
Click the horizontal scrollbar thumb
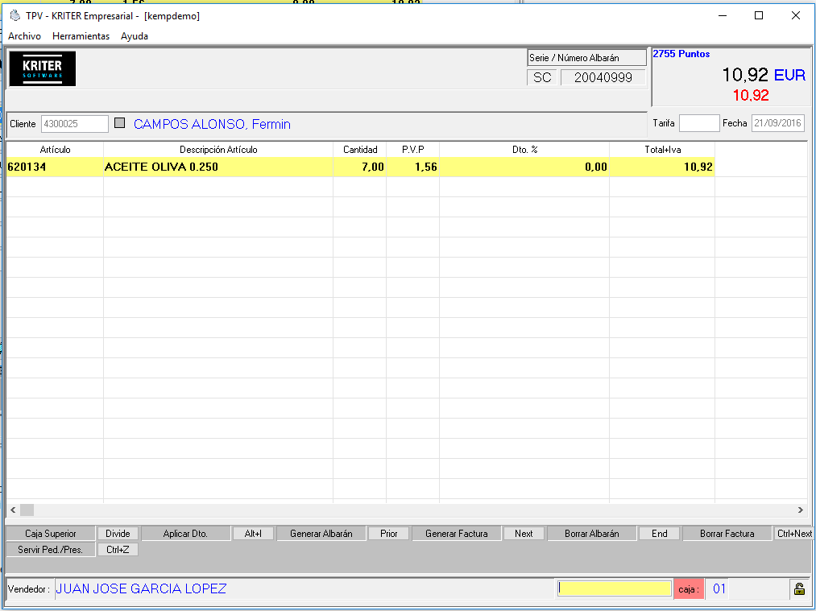27,510
